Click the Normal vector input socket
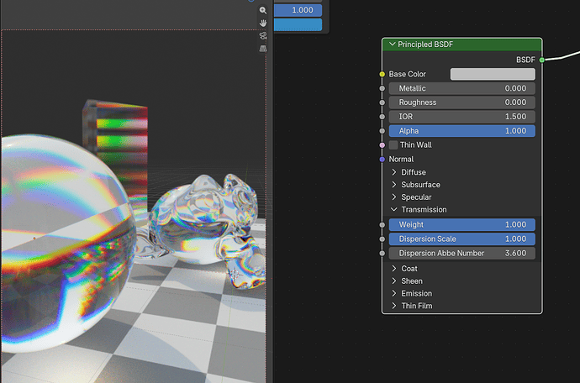 [382, 160]
